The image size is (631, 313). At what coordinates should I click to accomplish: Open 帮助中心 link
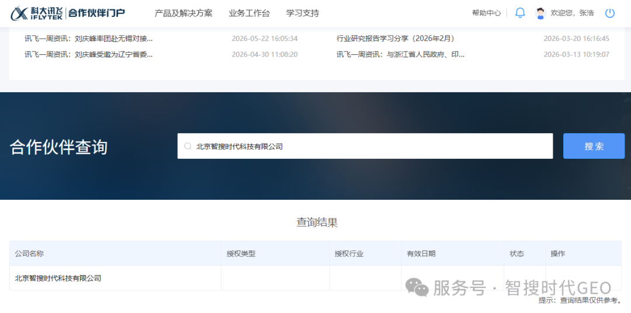point(487,13)
